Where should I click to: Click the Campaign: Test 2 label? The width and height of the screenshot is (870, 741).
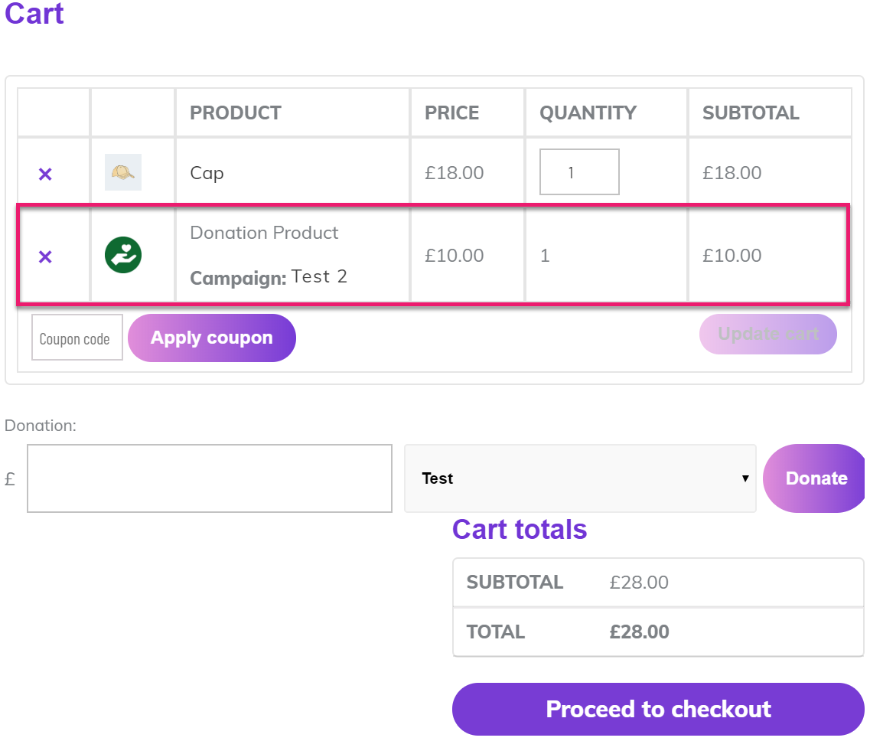(269, 277)
